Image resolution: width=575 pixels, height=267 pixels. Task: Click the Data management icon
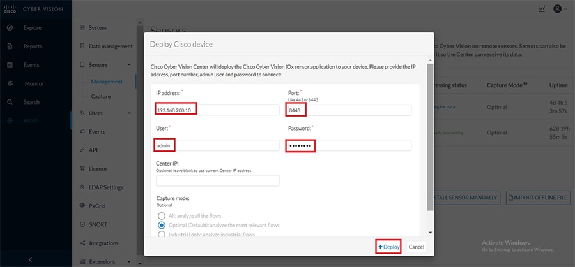[82, 46]
